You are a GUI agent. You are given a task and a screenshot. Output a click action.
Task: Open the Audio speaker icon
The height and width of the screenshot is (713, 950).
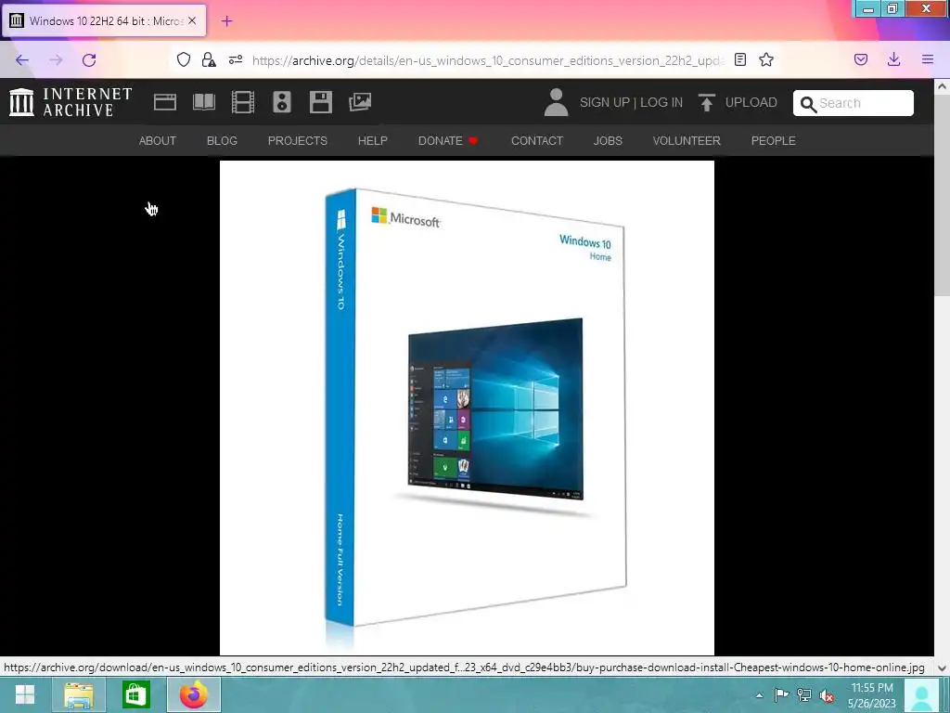click(282, 102)
